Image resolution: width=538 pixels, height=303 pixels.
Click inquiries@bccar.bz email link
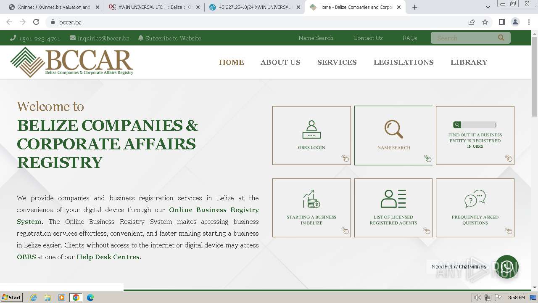[x=103, y=38]
